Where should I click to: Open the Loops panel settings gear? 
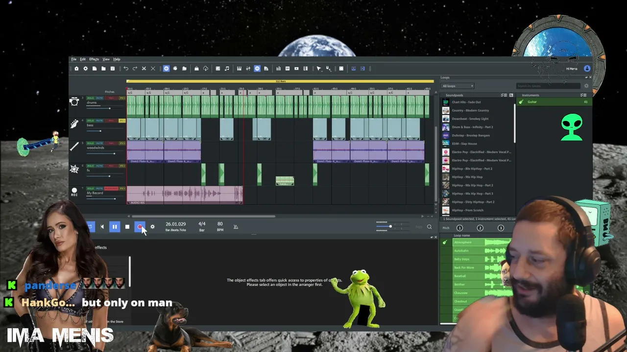coord(586,86)
